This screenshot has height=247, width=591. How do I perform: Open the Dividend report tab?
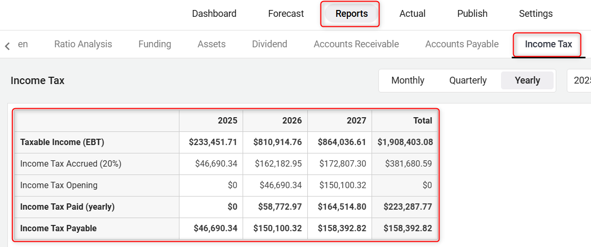269,44
